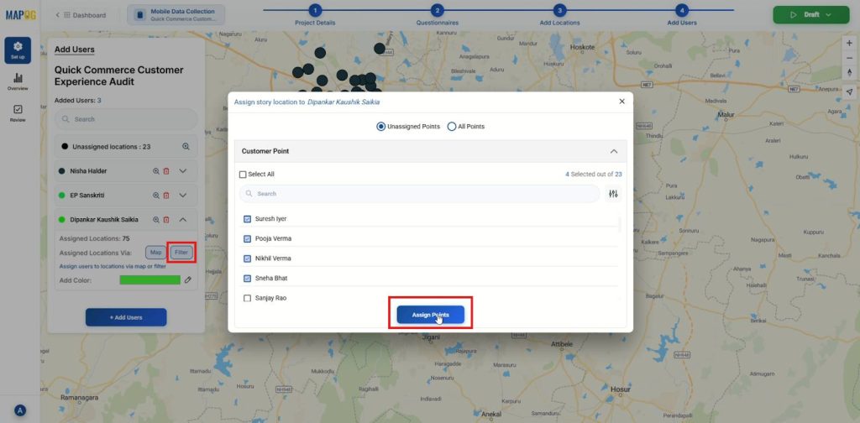Click the green Add Color swatch

click(149, 280)
